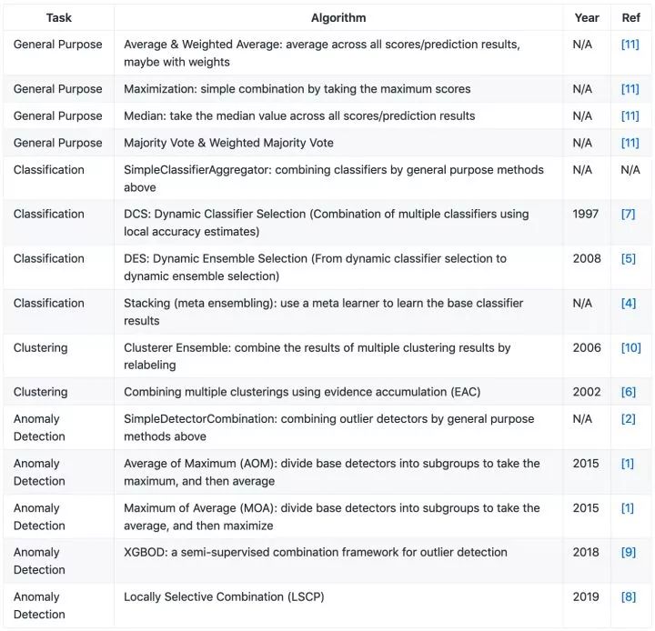The image size is (655, 631).
Task: Open reference [11] for Average & Weighted Average
Action: (x=630, y=45)
